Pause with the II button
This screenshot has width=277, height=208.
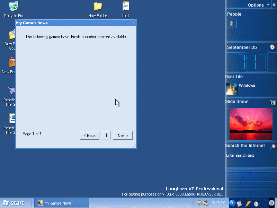tap(106, 136)
